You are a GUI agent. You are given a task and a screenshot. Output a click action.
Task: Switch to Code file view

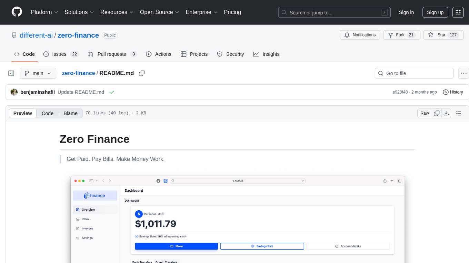pos(48,113)
